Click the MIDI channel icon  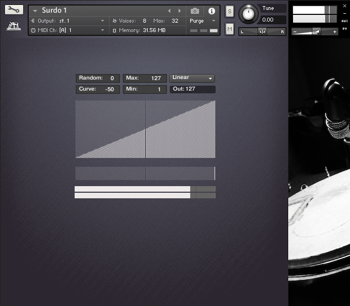pos(33,30)
